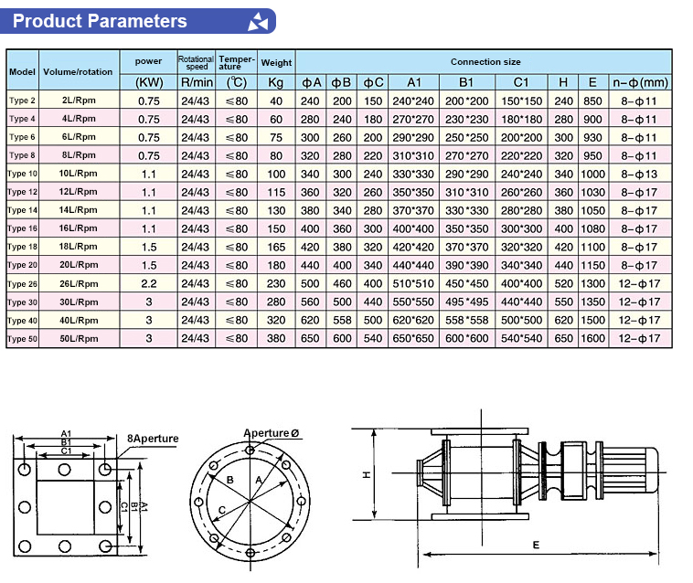Viewport: 693px width, 583px height.
Task: Select the n-Φ(mm) column header
Action: [640, 82]
